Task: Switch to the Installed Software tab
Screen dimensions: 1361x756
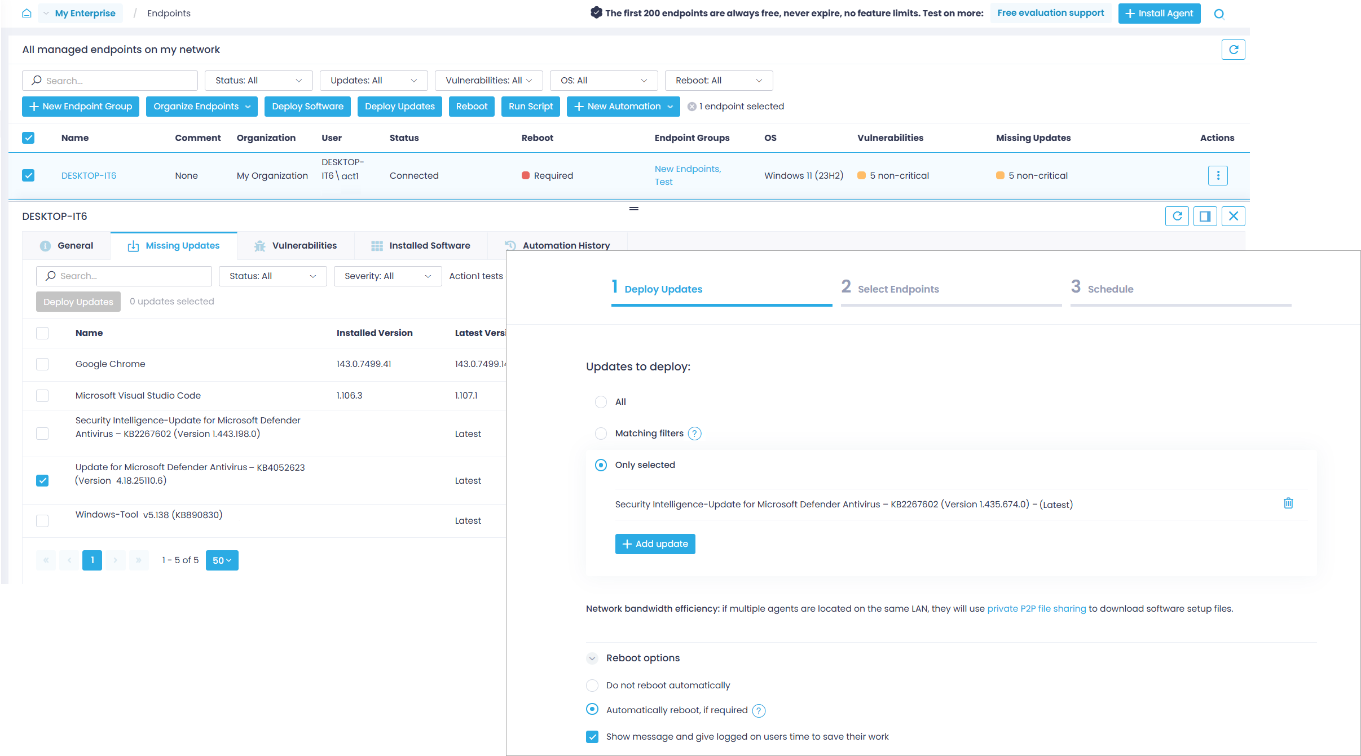Action: (421, 246)
